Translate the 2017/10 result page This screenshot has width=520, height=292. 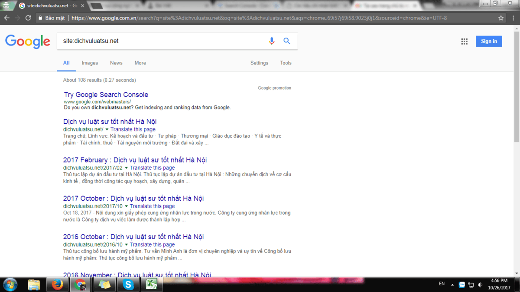tap(153, 206)
